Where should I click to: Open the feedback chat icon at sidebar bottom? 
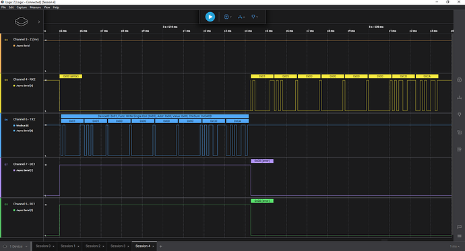[x=459, y=227]
